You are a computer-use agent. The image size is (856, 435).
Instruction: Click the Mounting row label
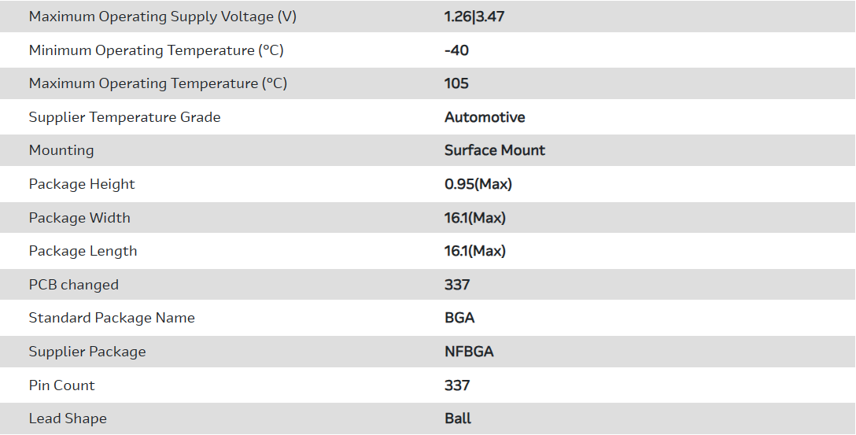click(x=61, y=150)
